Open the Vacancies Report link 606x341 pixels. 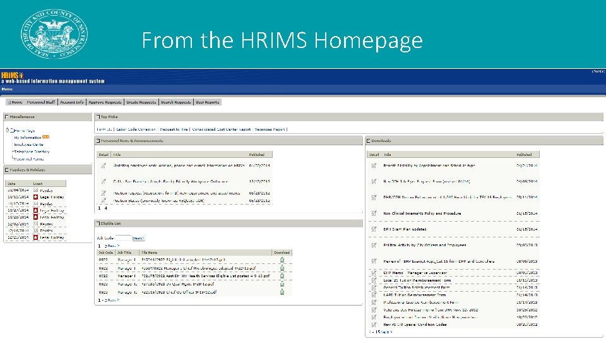coord(270,129)
